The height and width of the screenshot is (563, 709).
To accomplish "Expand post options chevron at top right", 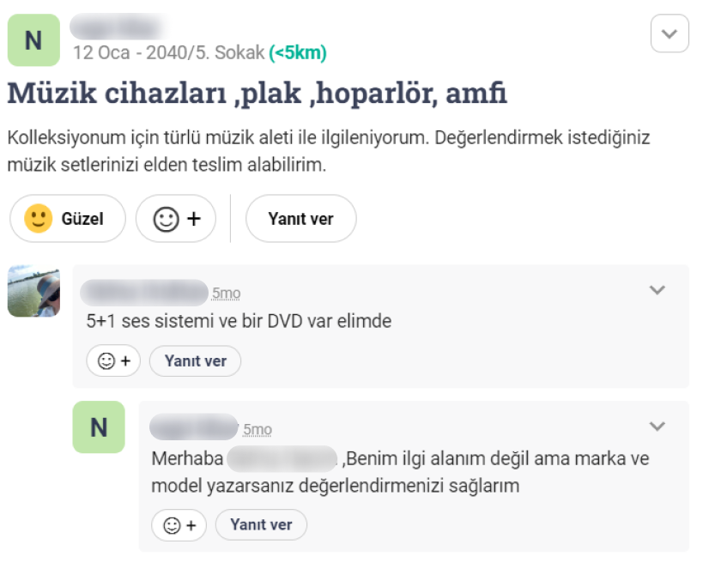I will [x=670, y=34].
